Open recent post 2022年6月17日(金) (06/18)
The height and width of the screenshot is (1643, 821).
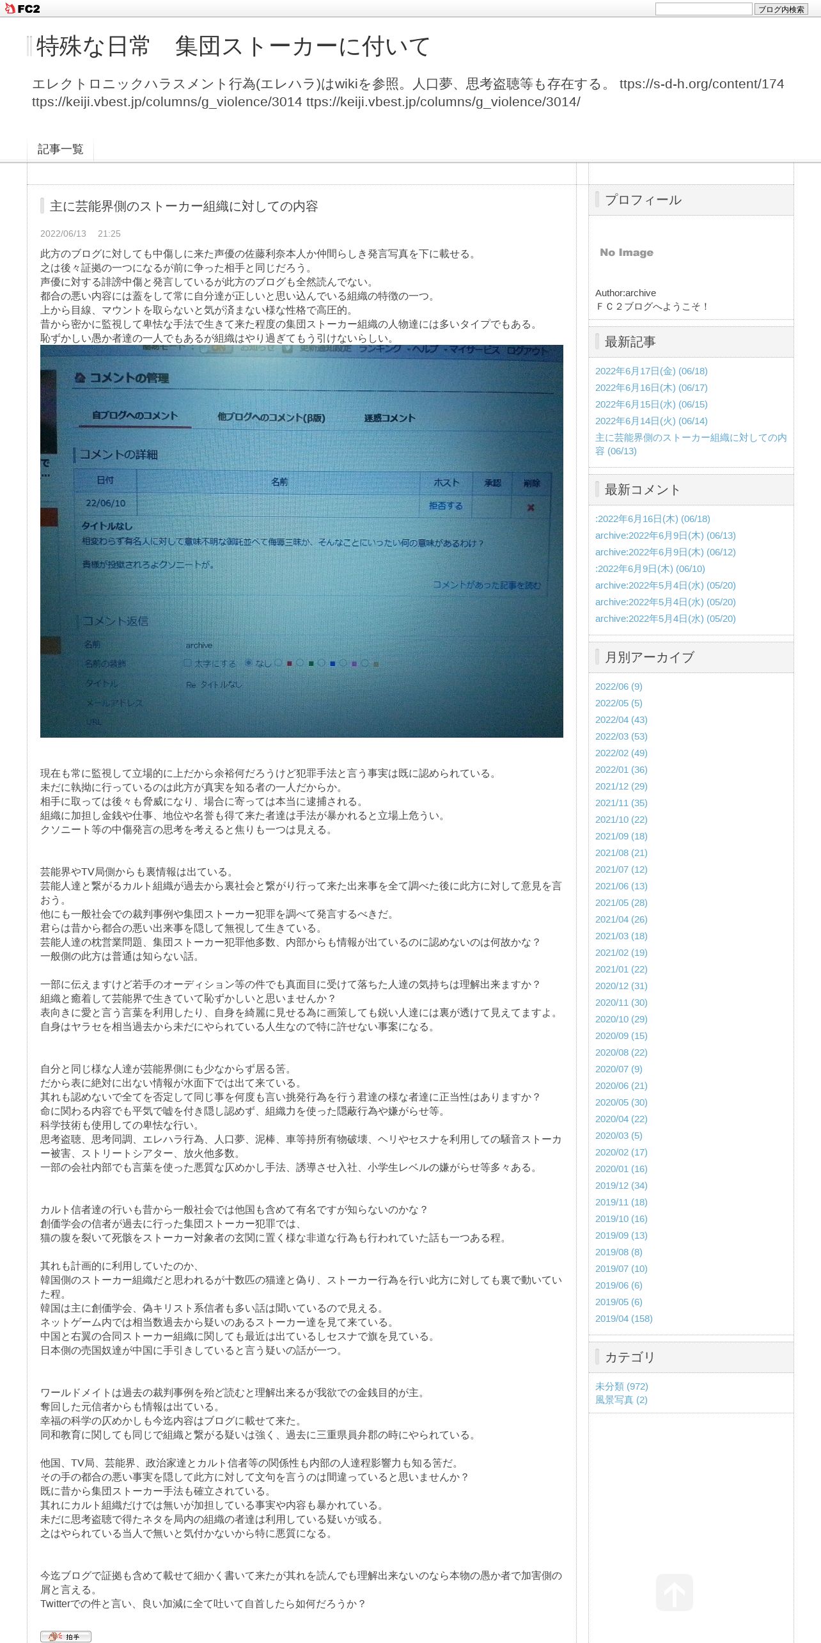[x=651, y=371]
